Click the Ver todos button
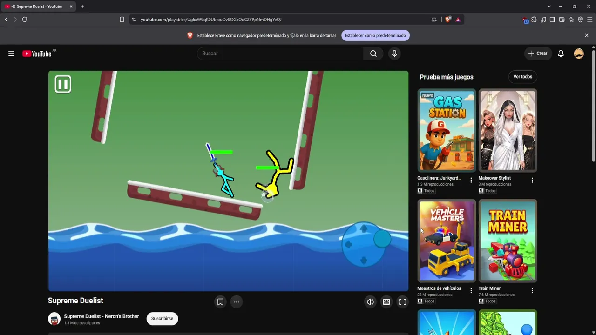596x335 pixels. 522,77
